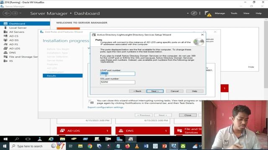Image resolution: width=268 pixels, height=150 pixels.
Task: Open the DNS dashboard tile
Action: [x=143, y=130]
